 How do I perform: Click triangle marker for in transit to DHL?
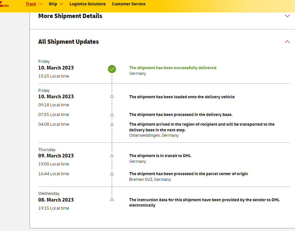pyautogui.click(x=112, y=155)
